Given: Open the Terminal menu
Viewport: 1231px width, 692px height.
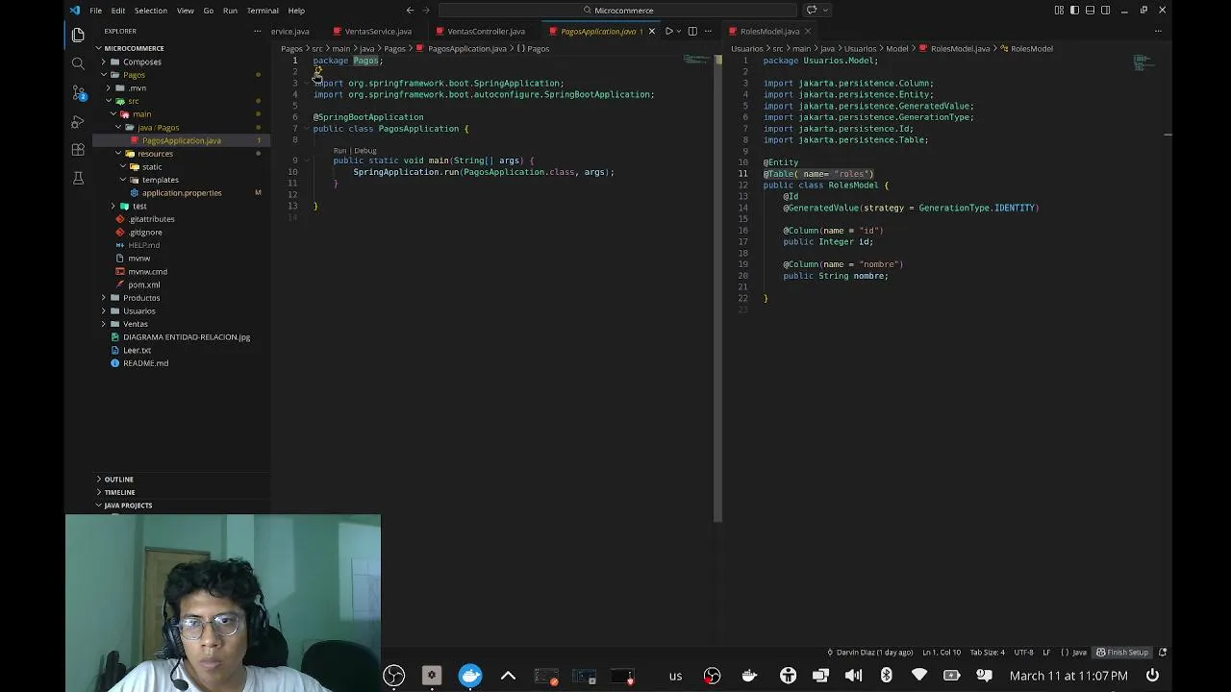Looking at the screenshot, I should (x=263, y=10).
